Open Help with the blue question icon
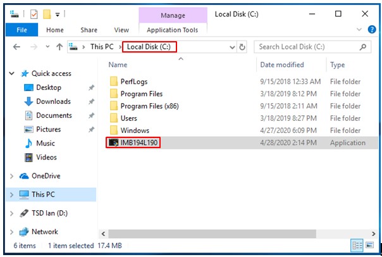This screenshot has height=257, width=382. (372, 30)
